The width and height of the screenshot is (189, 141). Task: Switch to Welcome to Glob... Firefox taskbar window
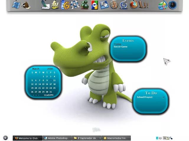27,138
